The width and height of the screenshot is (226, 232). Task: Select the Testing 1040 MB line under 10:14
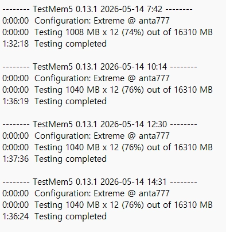point(107,90)
